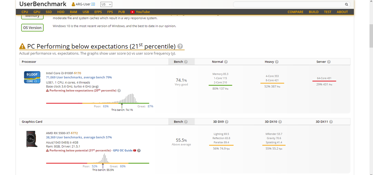This screenshot has height=175, width=373.
Task: Open the HDD menu
Action: [x=61, y=12]
